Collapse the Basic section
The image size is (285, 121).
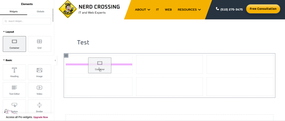click(x=8, y=60)
